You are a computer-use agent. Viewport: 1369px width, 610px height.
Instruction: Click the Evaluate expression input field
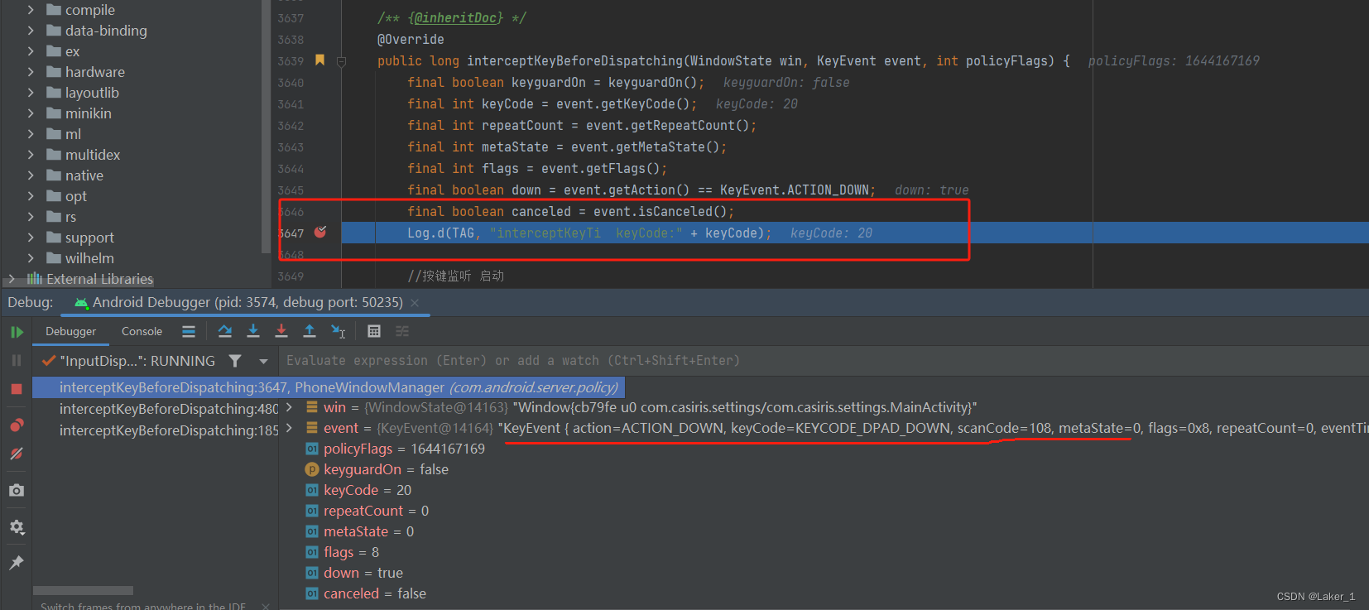[824, 361]
